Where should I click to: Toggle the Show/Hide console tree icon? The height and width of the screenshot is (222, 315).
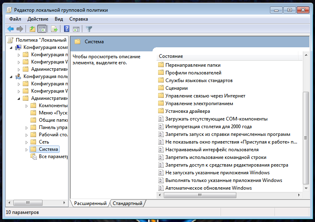coord(42,29)
